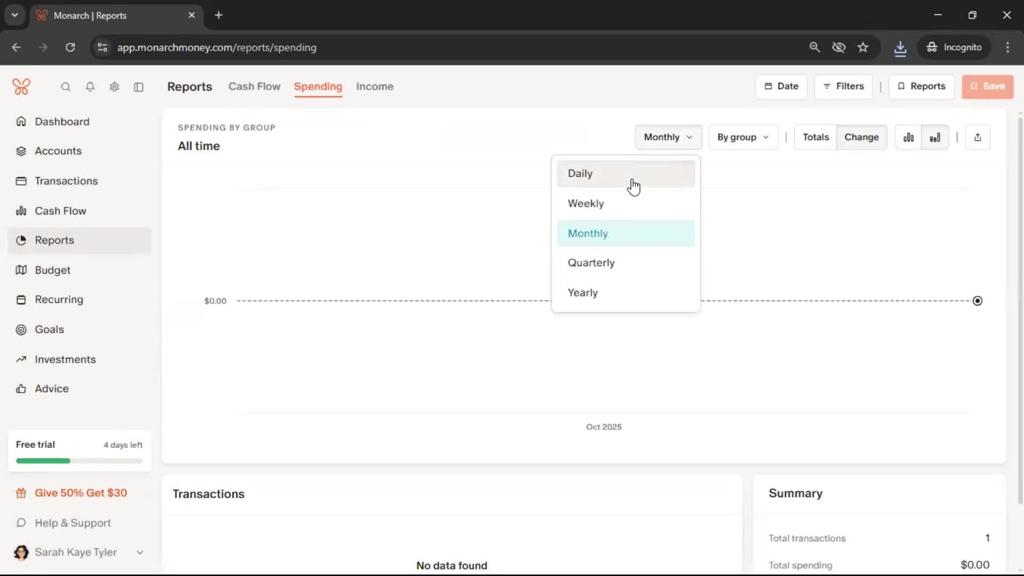Open the notifications bell icon

click(90, 87)
